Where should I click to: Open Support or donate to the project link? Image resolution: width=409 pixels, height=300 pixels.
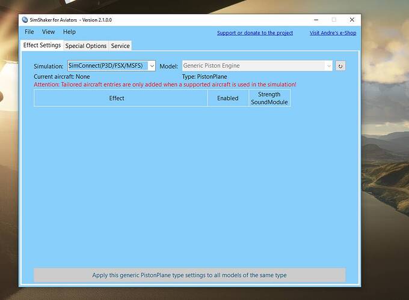[x=255, y=33]
